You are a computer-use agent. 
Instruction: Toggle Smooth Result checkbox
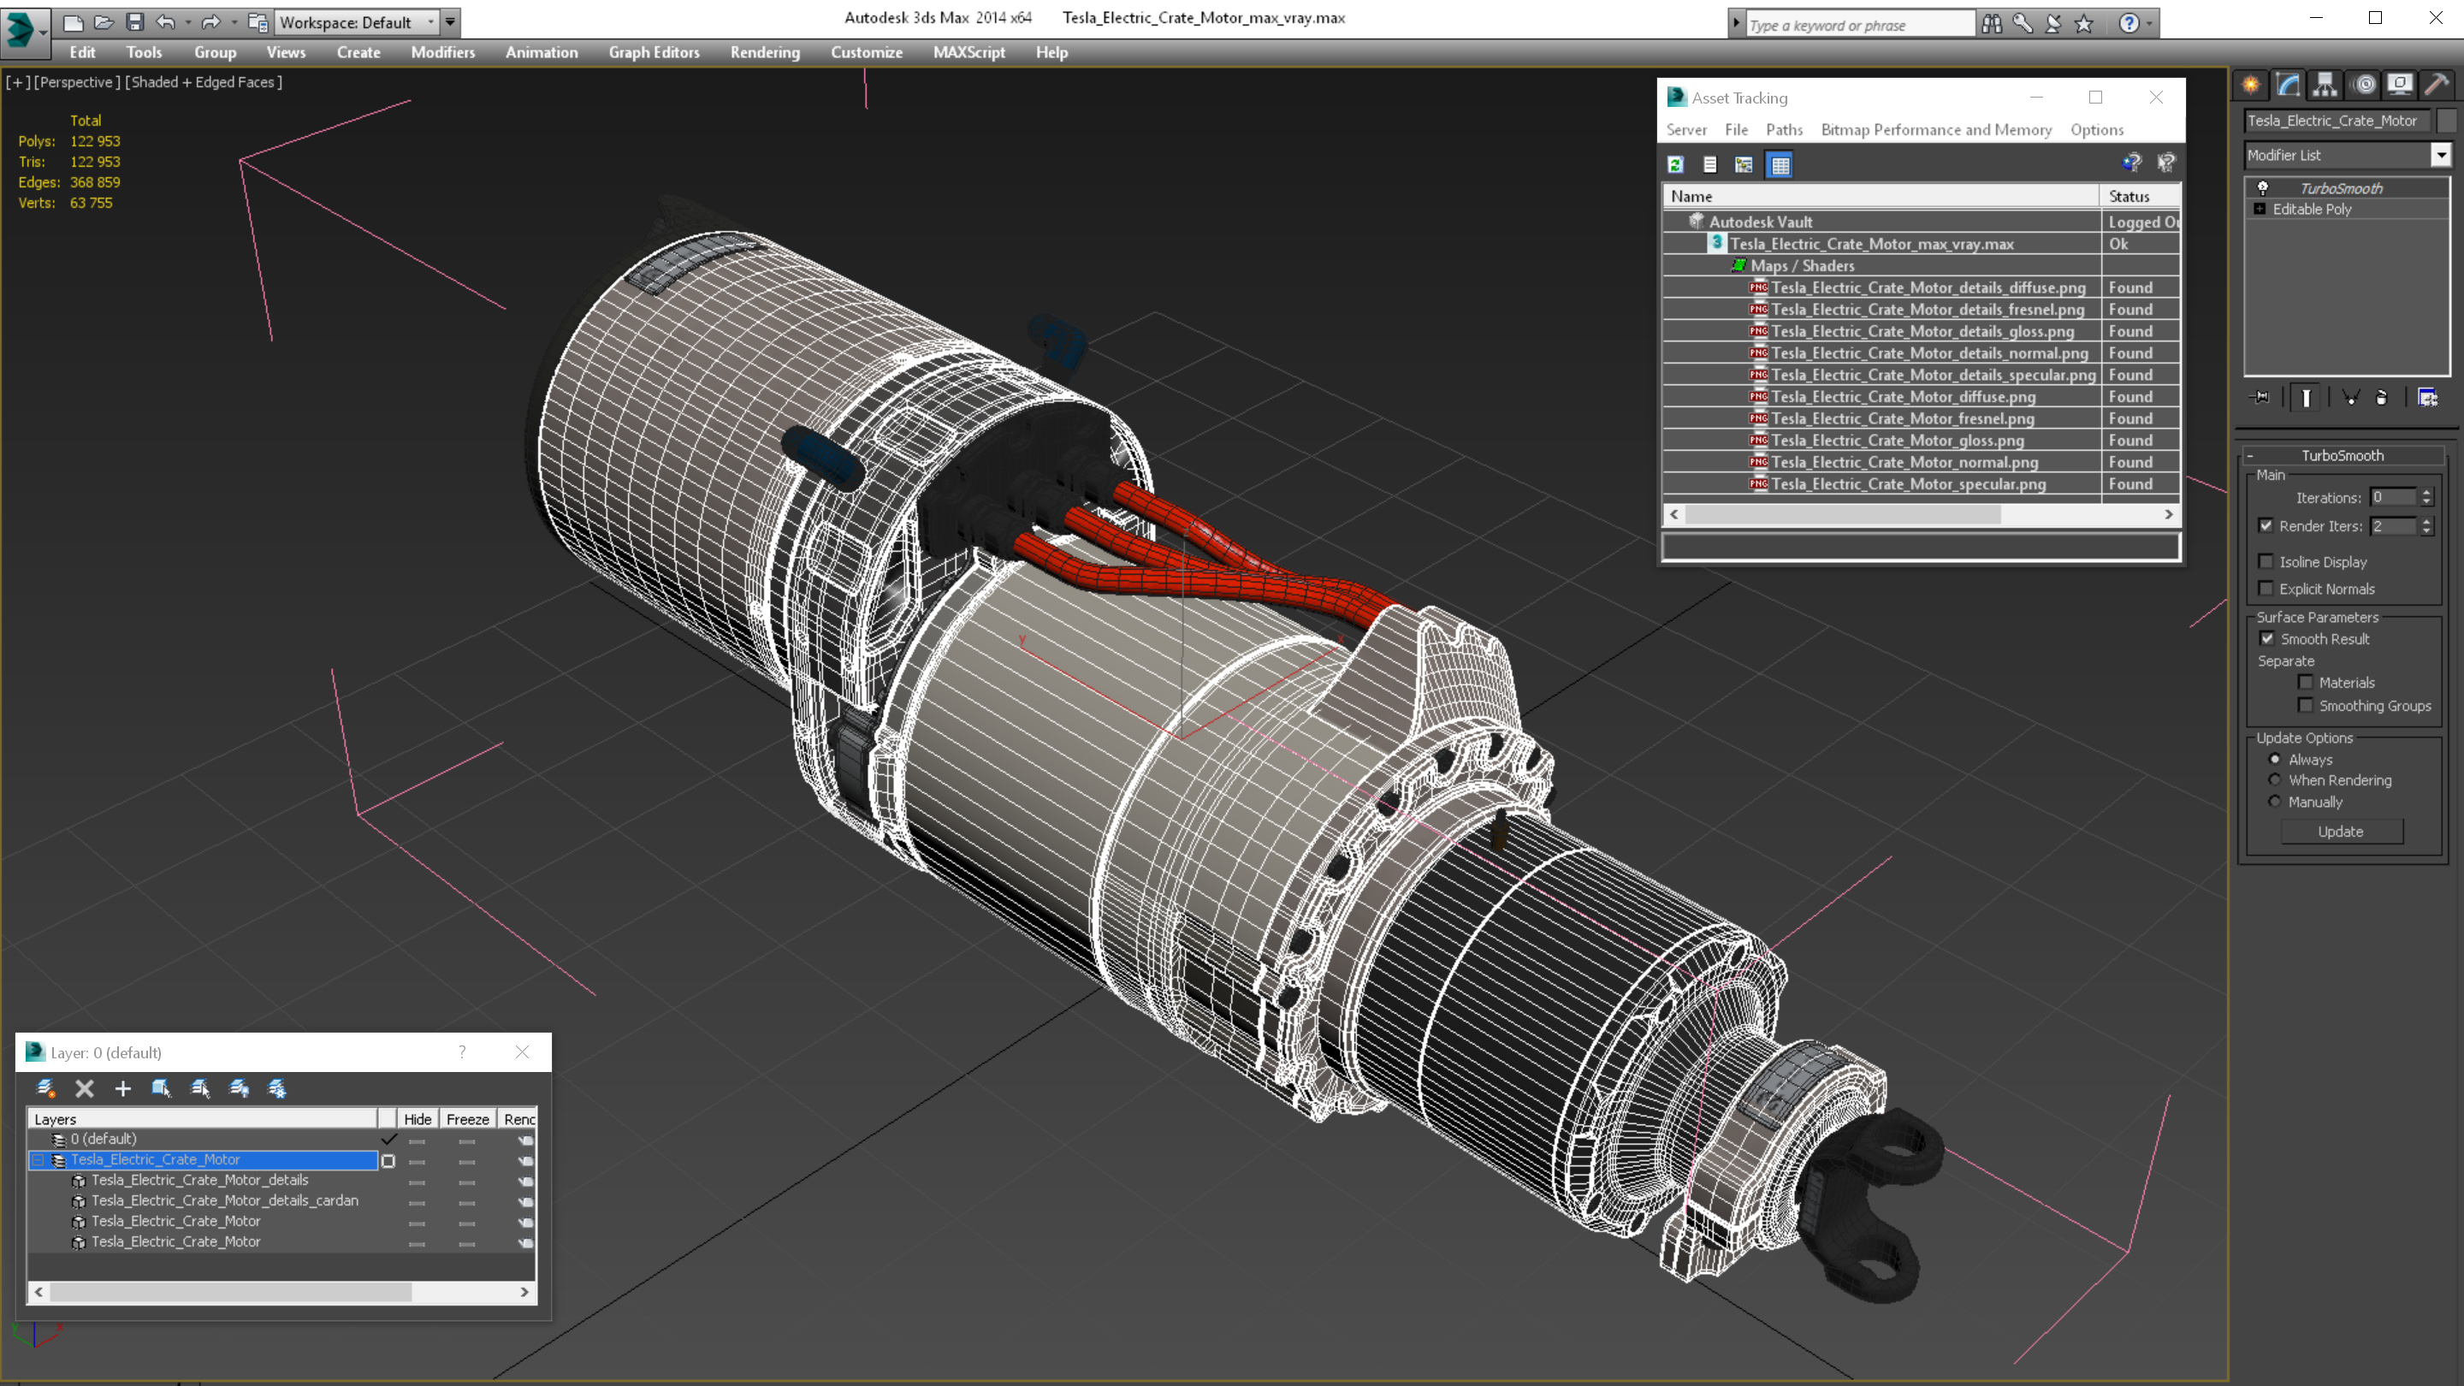tap(2267, 638)
